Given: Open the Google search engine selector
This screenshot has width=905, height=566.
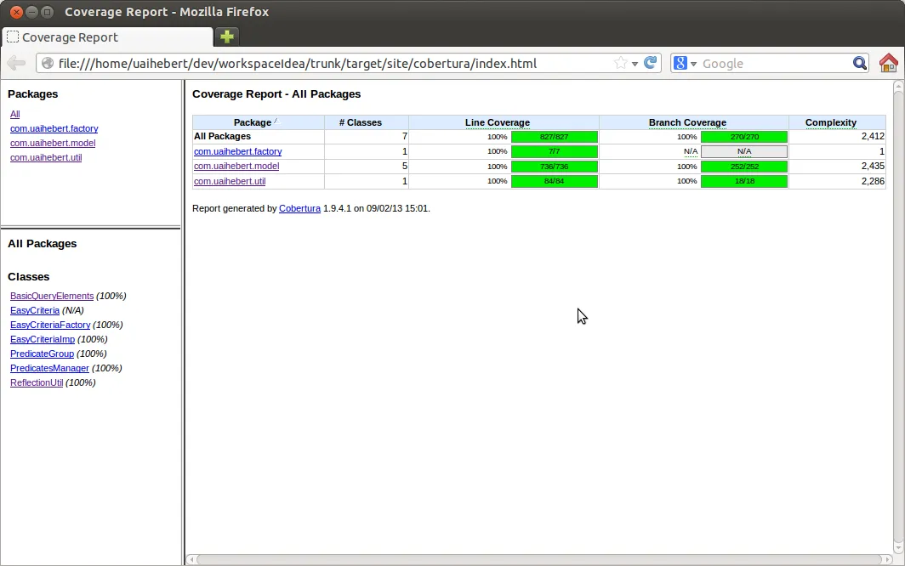Looking at the screenshot, I should pyautogui.click(x=685, y=63).
